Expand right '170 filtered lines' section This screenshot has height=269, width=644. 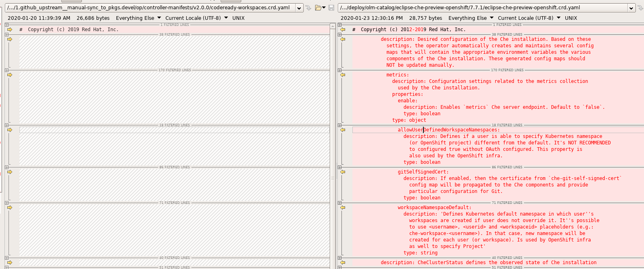coord(339,70)
